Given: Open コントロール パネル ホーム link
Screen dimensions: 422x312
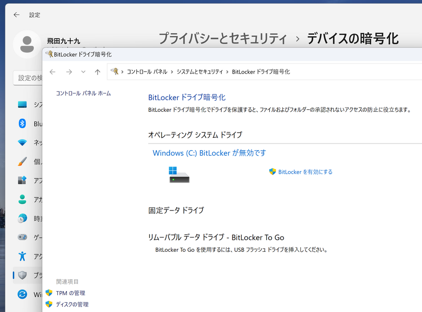Looking at the screenshot, I should (x=83, y=93).
